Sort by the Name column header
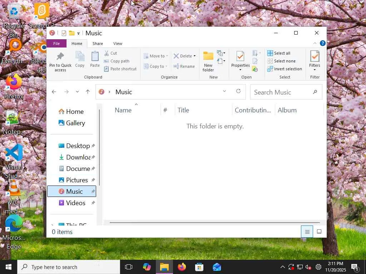Image resolution: width=366 pixels, height=274 pixels. tap(123, 110)
